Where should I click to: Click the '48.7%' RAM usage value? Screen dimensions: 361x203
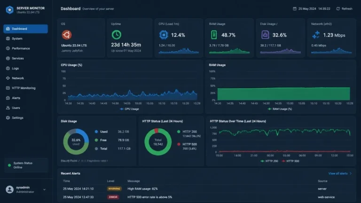point(228,35)
